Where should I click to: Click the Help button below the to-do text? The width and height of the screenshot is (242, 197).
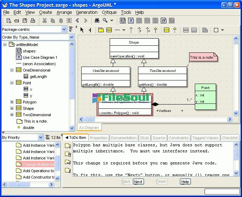pos(185,182)
